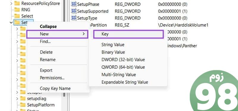The width and height of the screenshot is (238, 111).
Task: Select the SetupPlatform key
Action: [41, 105]
